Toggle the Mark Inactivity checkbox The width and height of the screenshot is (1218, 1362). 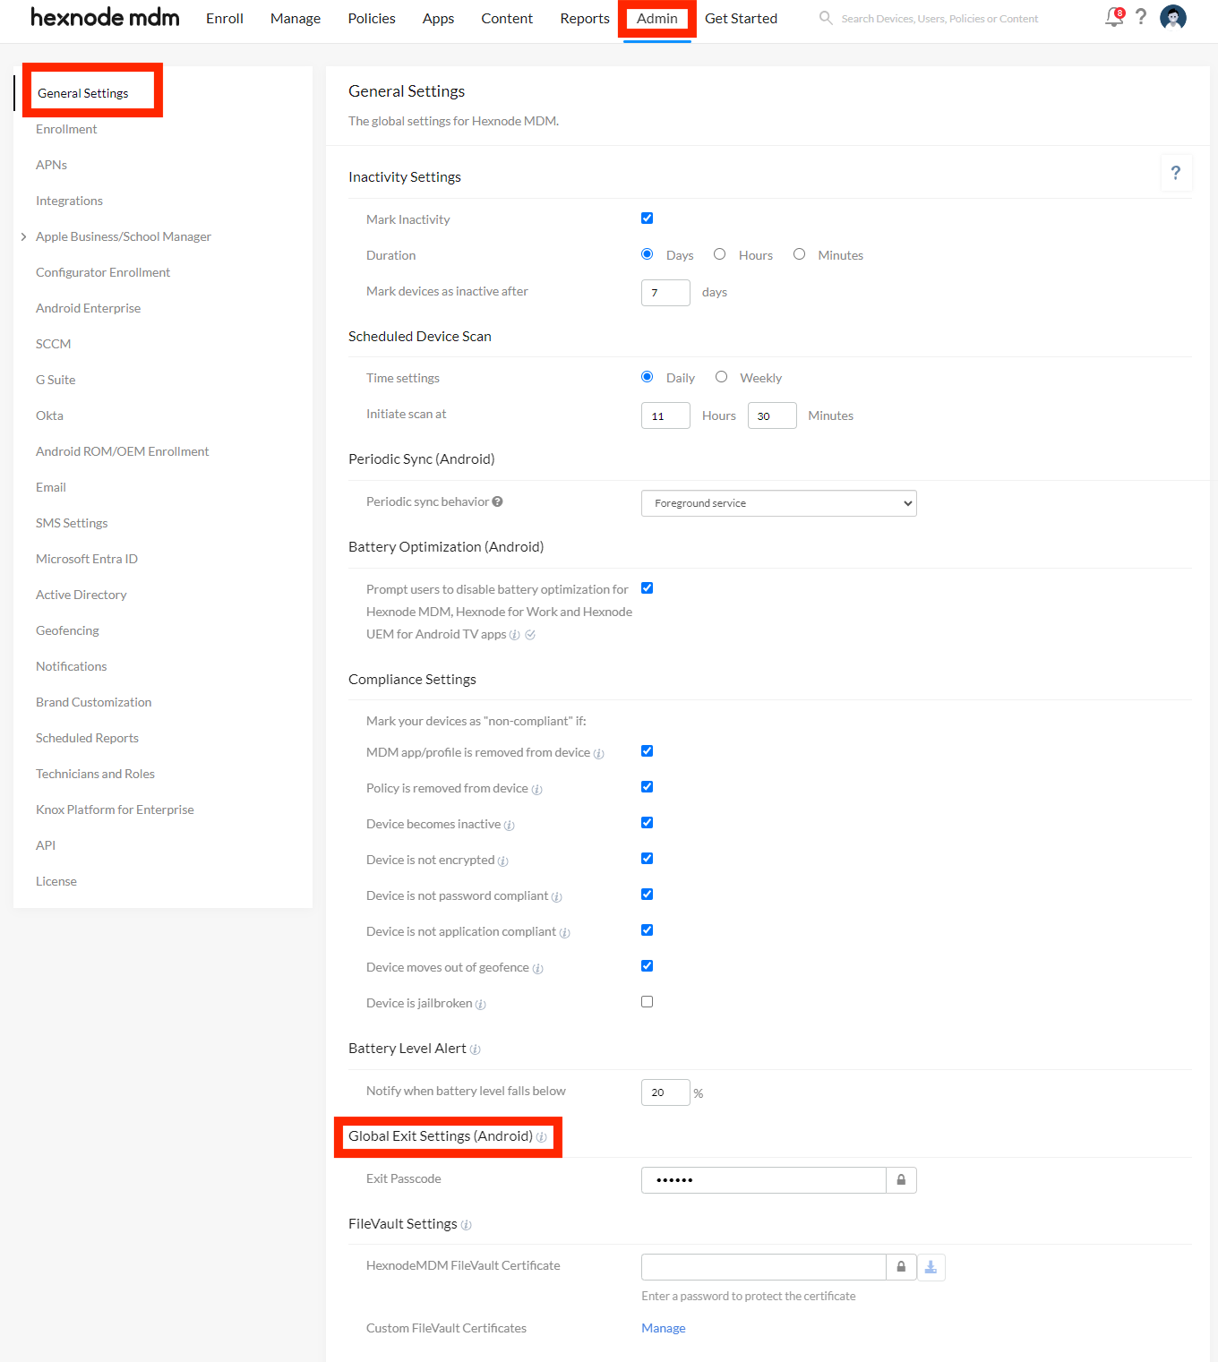point(647,218)
